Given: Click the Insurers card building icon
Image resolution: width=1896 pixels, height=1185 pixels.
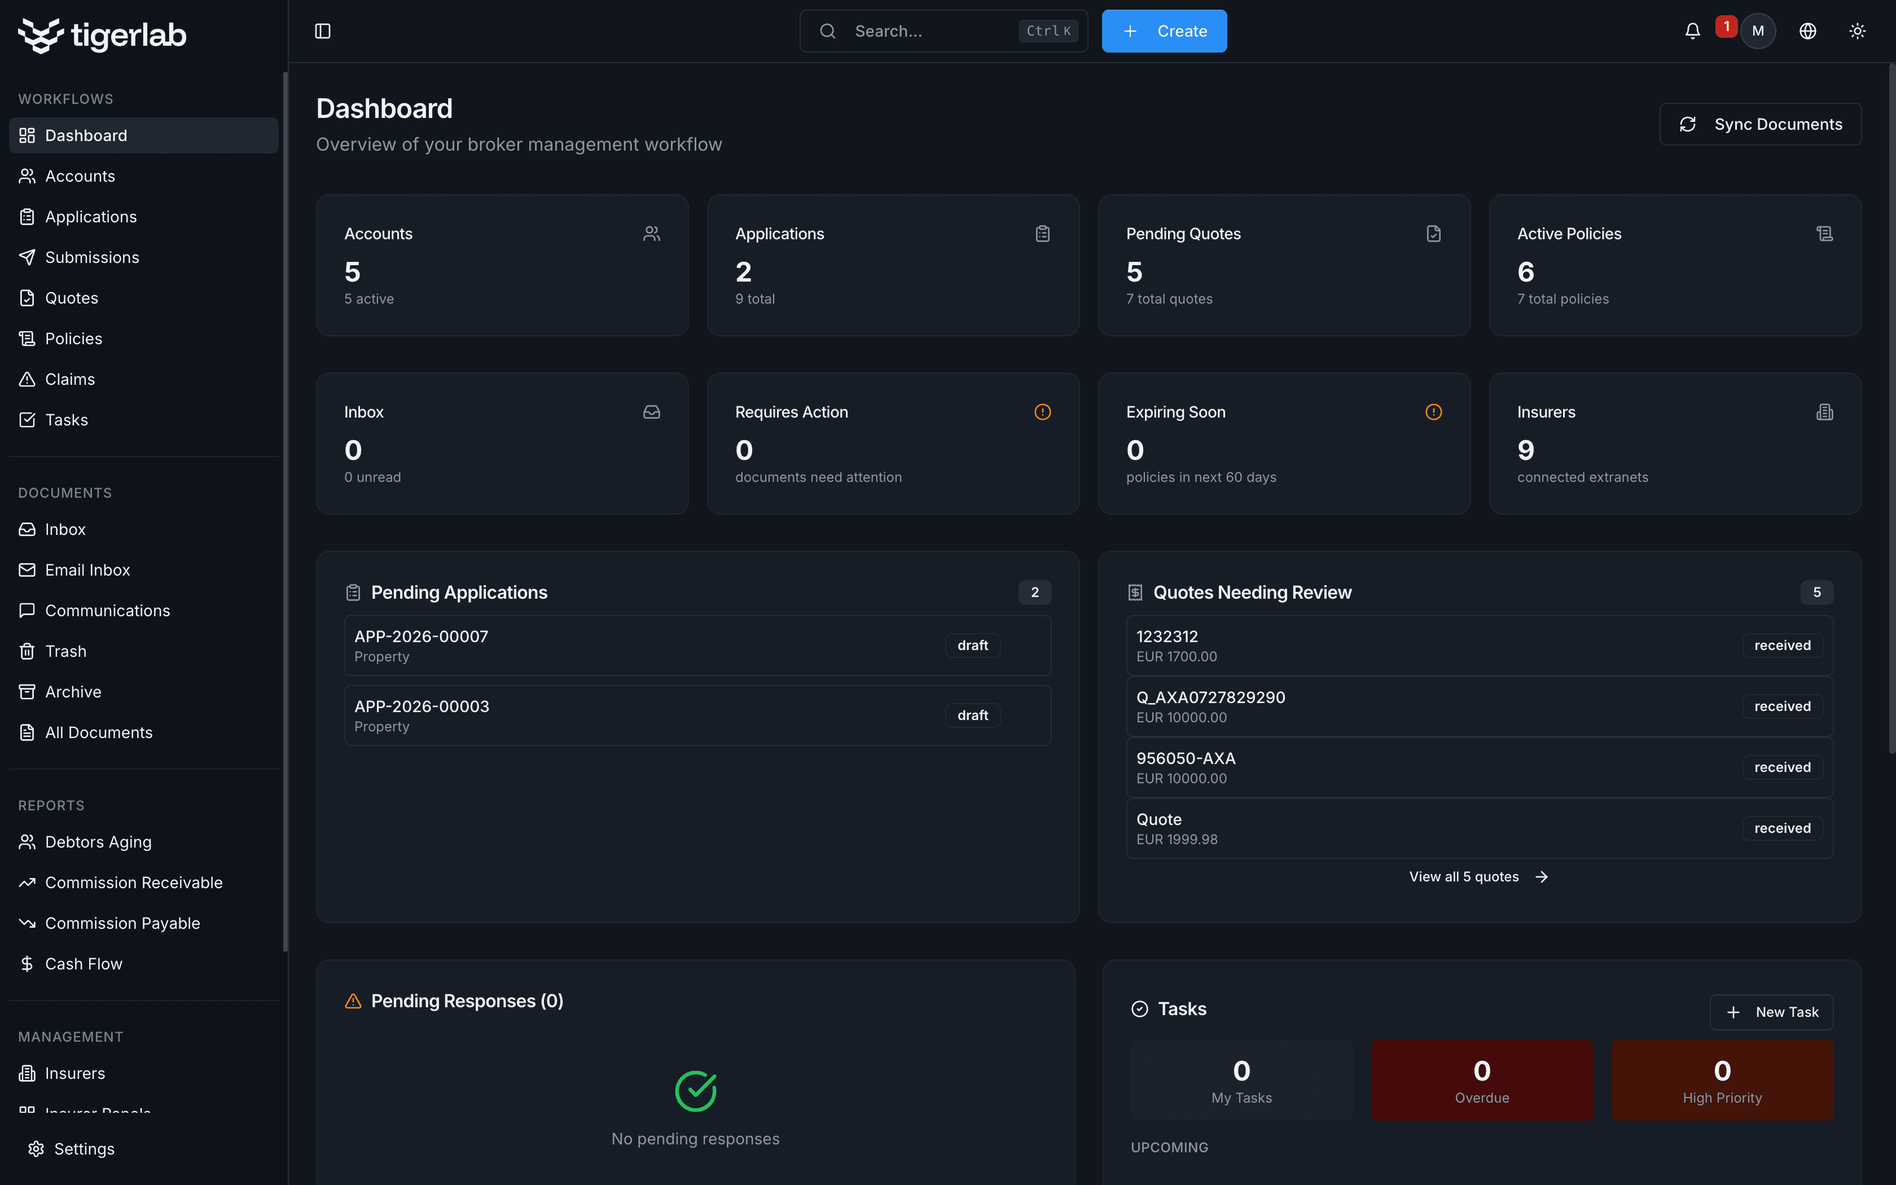Looking at the screenshot, I should (x=1824, y=412).
